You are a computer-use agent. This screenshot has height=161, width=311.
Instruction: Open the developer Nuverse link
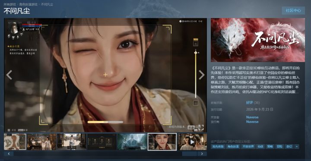coord(252,117)
